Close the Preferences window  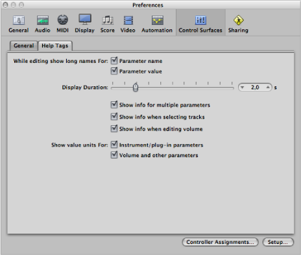pyautogui.click(x=6, y=5)
